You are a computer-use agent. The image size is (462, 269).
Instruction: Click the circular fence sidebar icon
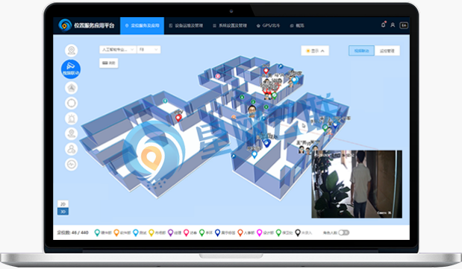click(72, 103)
